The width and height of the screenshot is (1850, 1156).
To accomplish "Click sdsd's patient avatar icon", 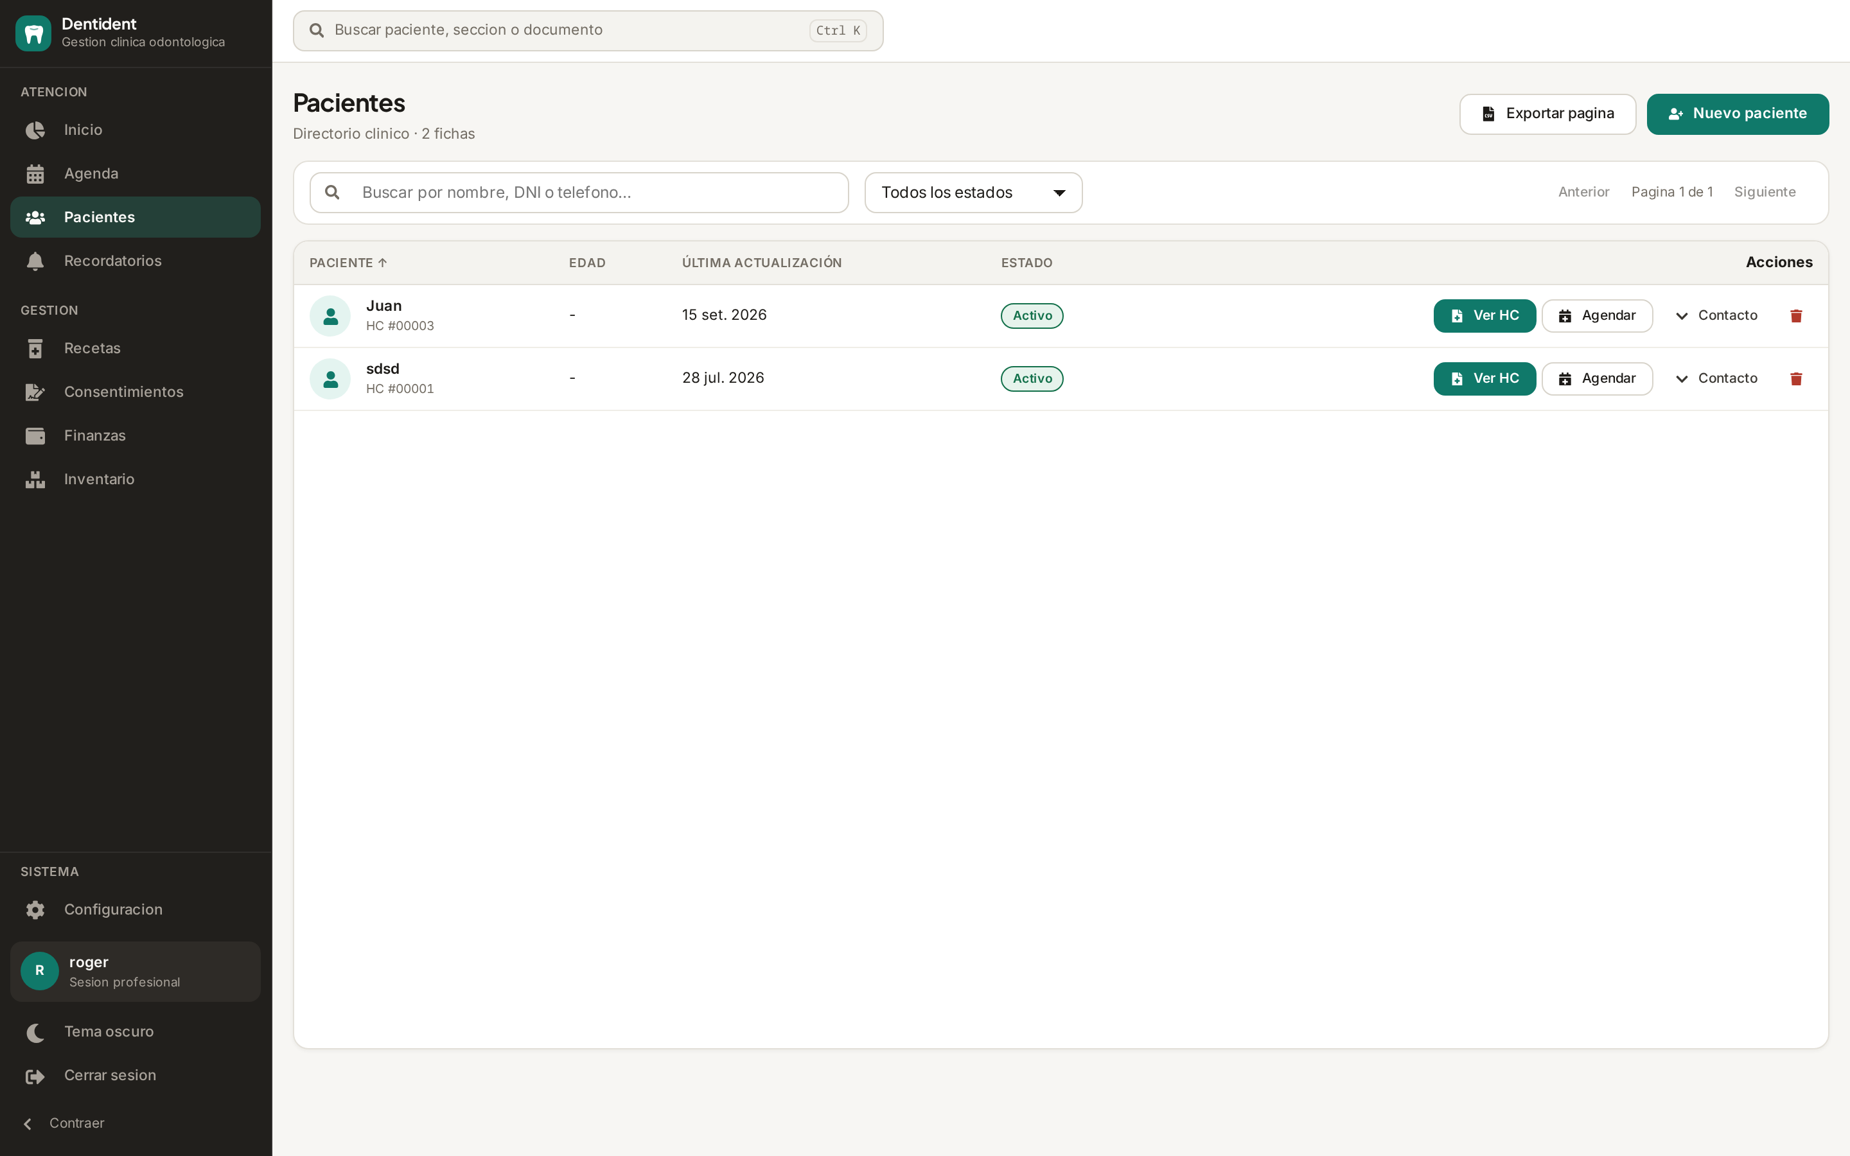I will [x=330, y=378].
